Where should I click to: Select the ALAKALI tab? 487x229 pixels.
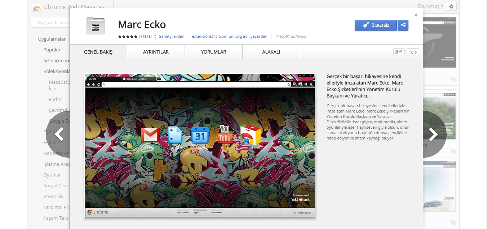[x=271, y=52]
